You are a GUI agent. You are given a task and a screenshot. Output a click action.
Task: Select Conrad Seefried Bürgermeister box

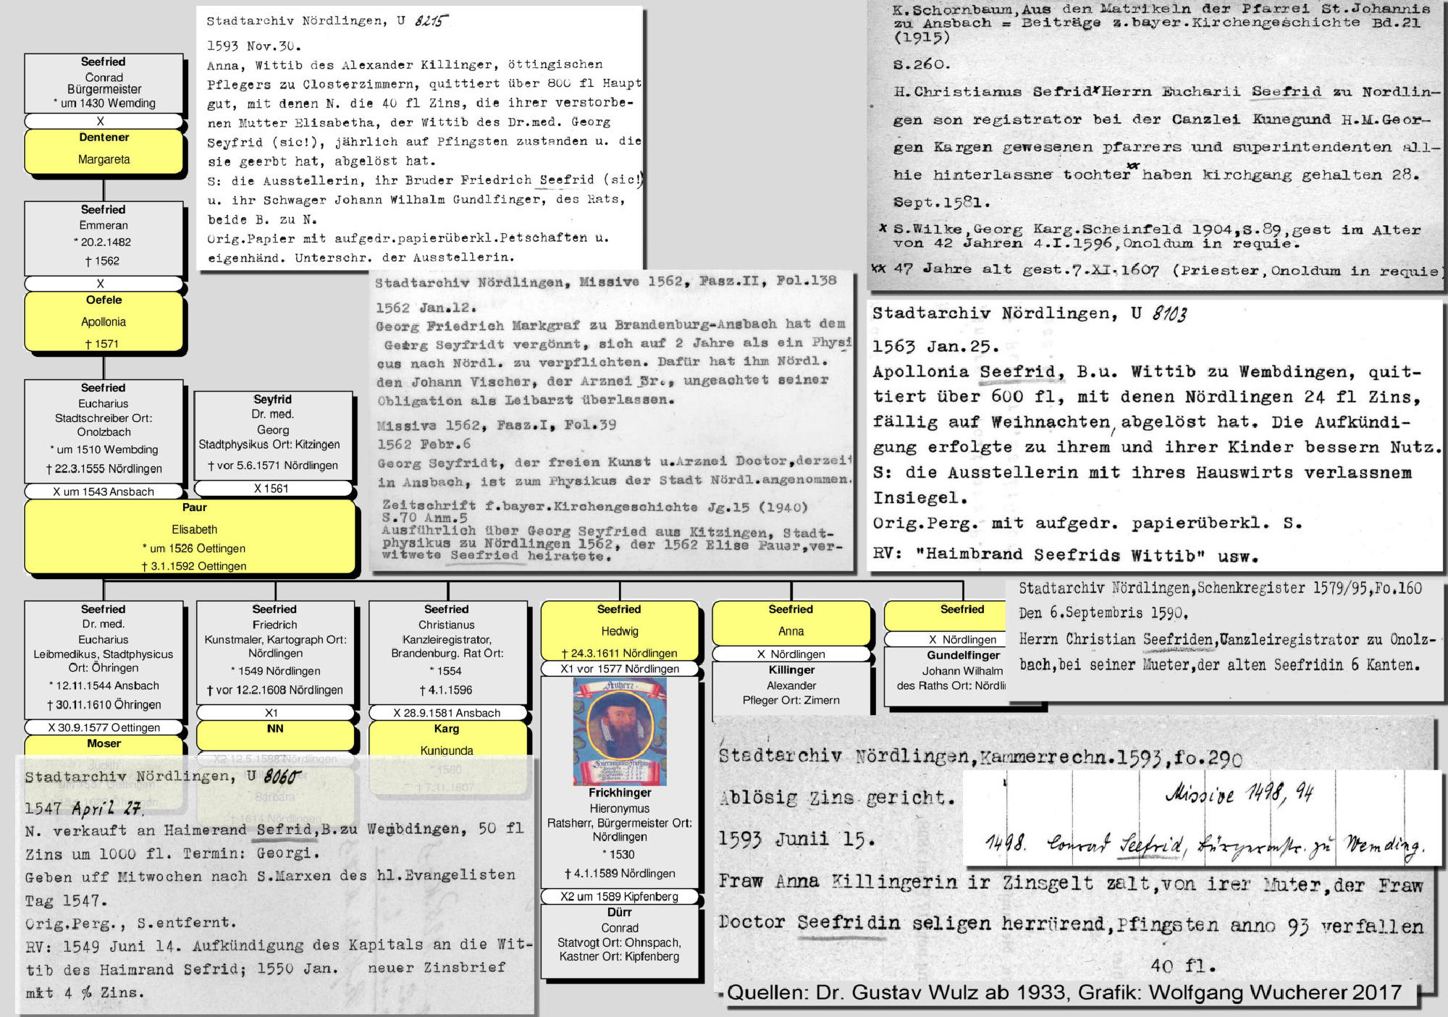104,83
